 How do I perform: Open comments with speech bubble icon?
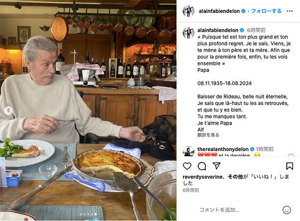(202, 166)
